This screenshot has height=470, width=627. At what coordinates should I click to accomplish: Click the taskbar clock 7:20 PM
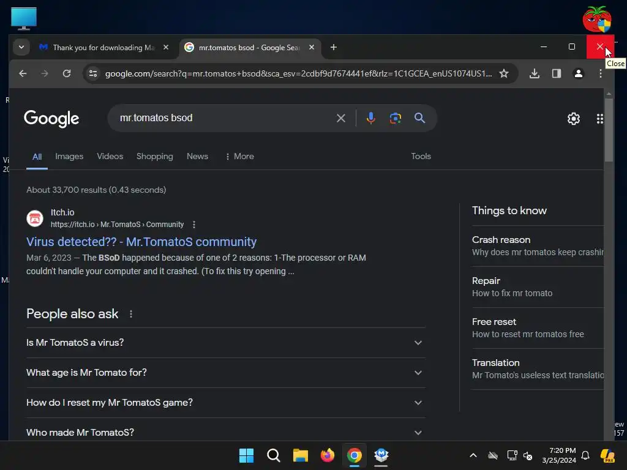pos(559,455)
